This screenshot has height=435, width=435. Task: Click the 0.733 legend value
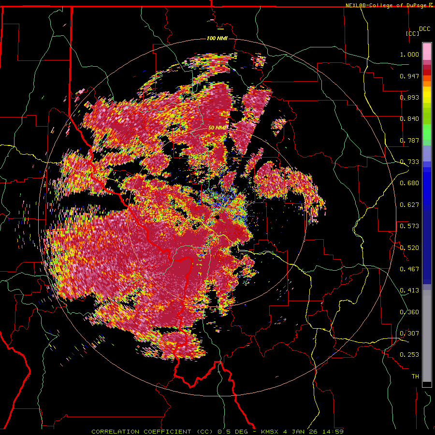pos(409,162)
